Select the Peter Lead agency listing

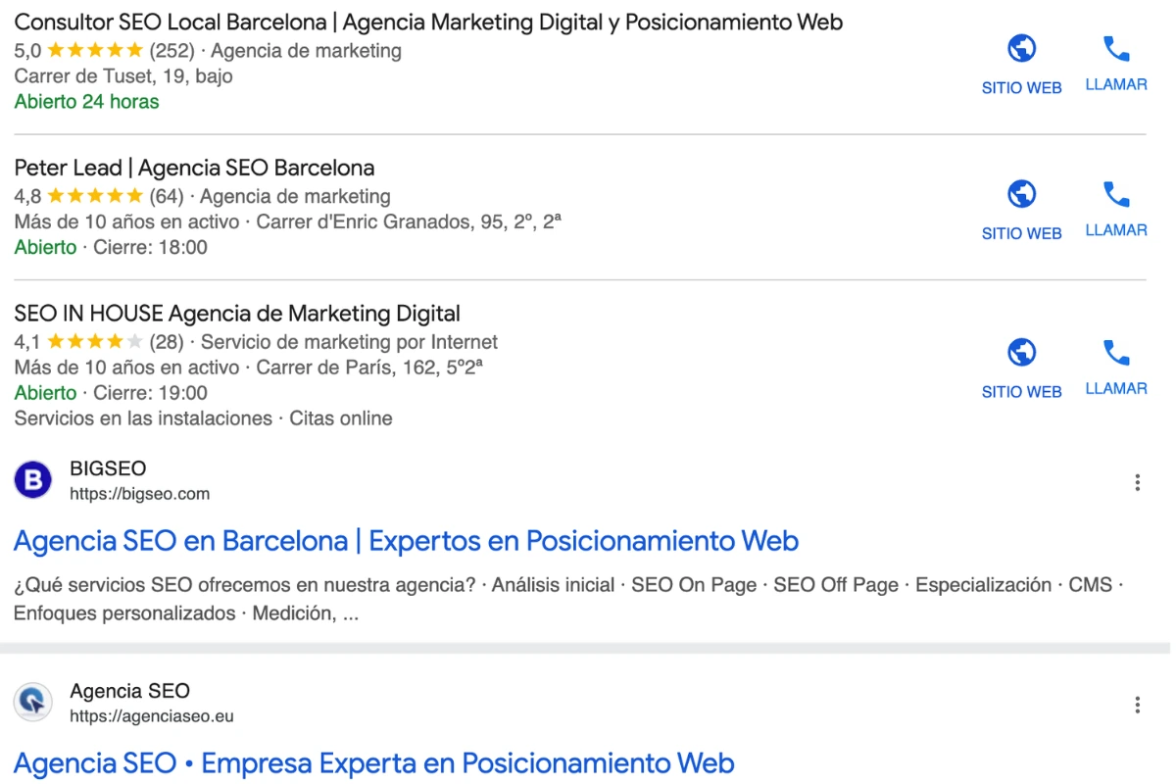pyautogui.click(x=194, y=168)
